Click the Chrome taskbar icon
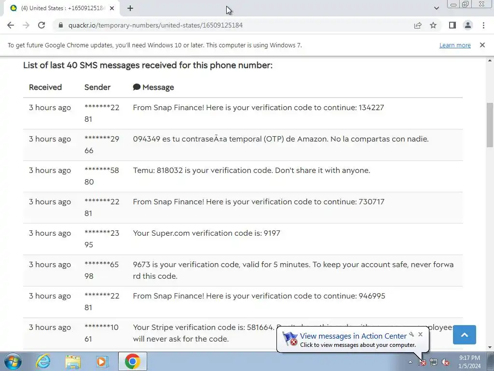Screen dimensions: 494x371 [133, 361]
